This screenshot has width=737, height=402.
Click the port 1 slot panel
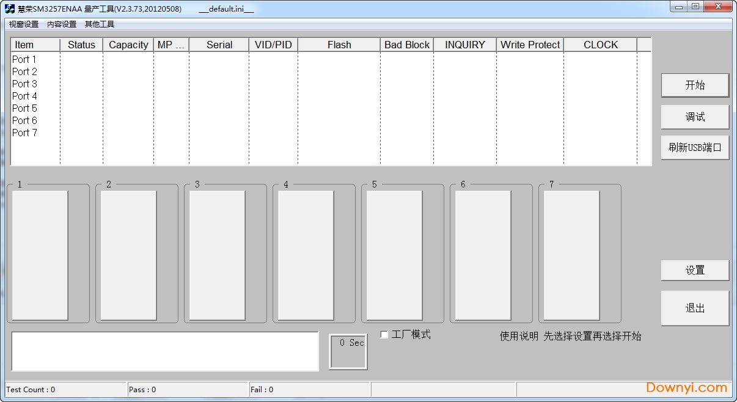[x=40, y=255]
